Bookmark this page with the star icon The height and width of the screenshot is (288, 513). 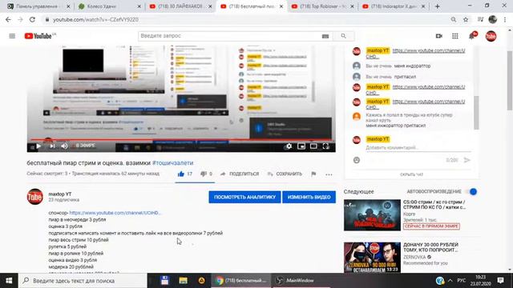coord(466,19)
